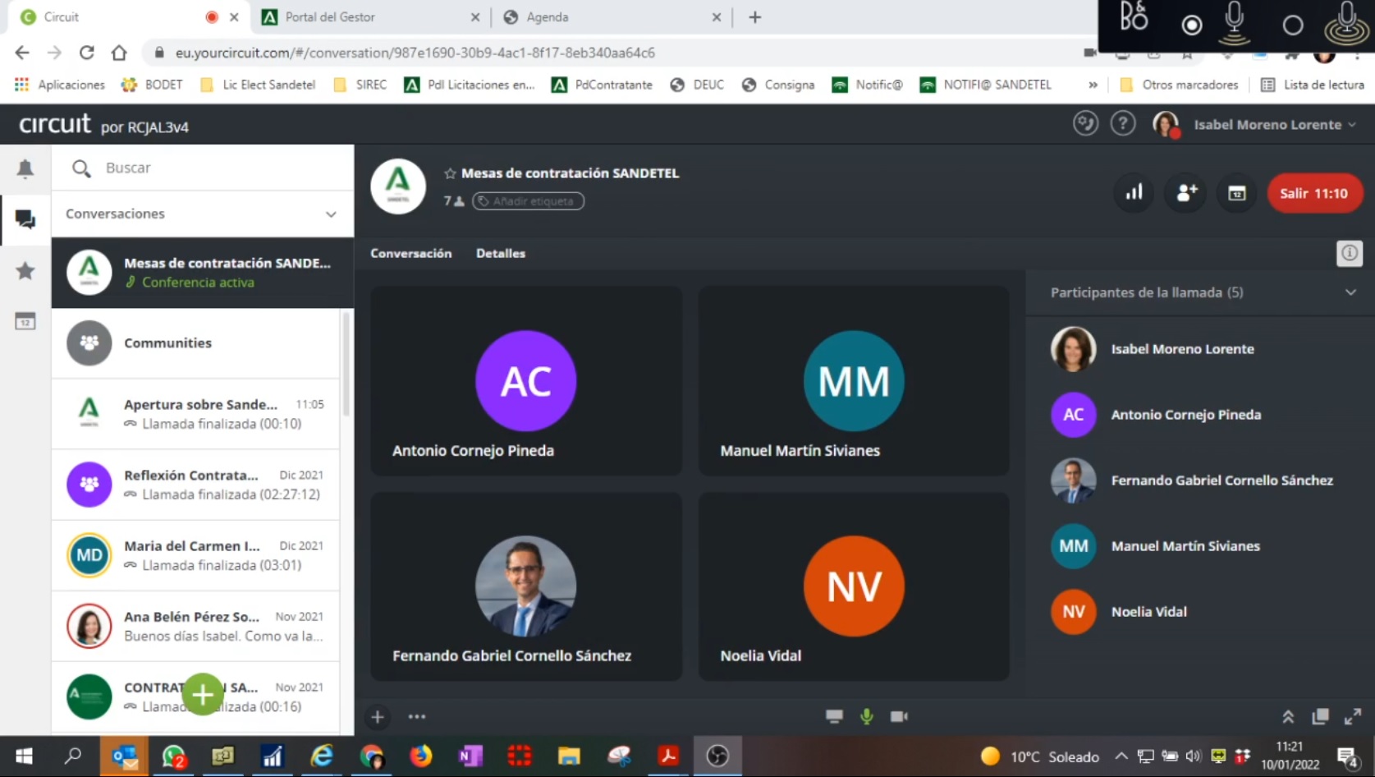Open Isabel Moreno Lorente user menu
The image size is (1375, 777).
click(x=1274, y=125)
